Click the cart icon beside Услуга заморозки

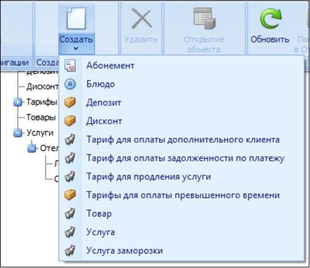coord(70,251)
